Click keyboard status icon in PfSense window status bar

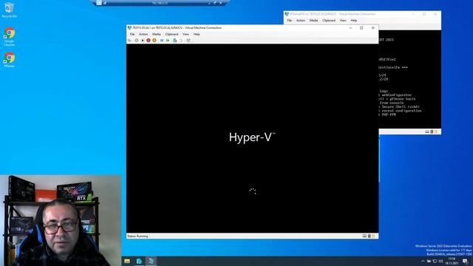coord(427,132)
